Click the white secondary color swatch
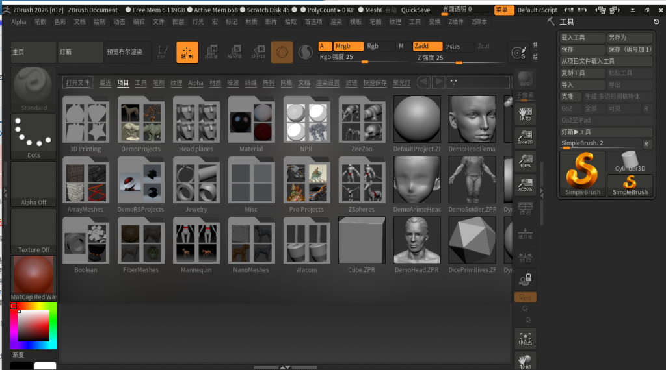Screen dimensions: 666x370 point(45,365)
